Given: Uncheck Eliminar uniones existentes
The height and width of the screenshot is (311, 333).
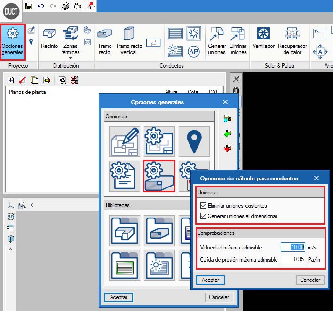Looking at the screenshot, I should (203, 206).
